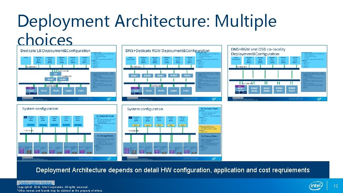The width and height of the screenshot is (343, 193).
Task: Open the System configuration thumbnail with yellow boxes
Action: coord(172,133)
